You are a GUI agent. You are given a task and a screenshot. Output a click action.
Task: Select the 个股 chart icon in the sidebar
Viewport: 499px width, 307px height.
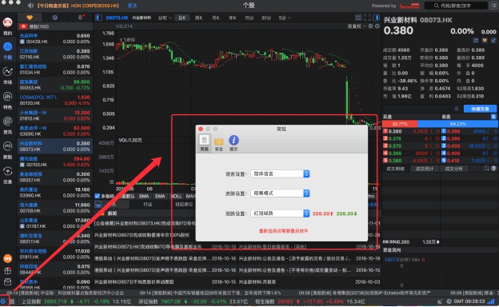point(8,46)
